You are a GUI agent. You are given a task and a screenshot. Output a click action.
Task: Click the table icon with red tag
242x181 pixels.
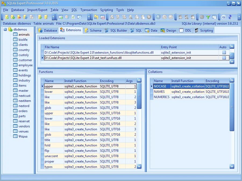coord(102,17)
